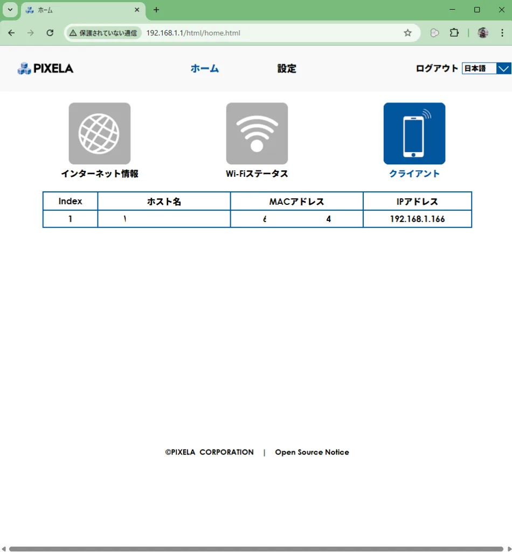The height and width of the screenshot is (552, 512).
Task: Click the クライアント label
Action: (x=414, y=174)
